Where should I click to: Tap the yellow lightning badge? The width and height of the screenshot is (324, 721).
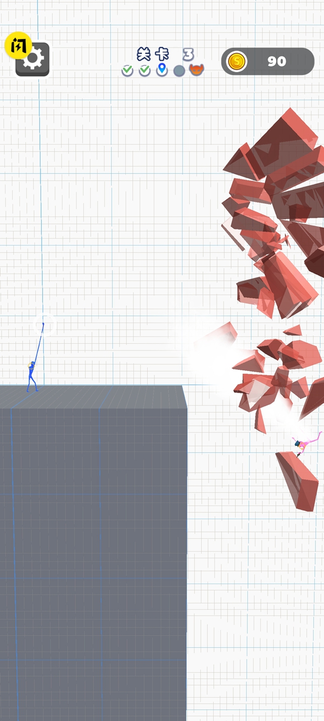[x=18, y=46]
